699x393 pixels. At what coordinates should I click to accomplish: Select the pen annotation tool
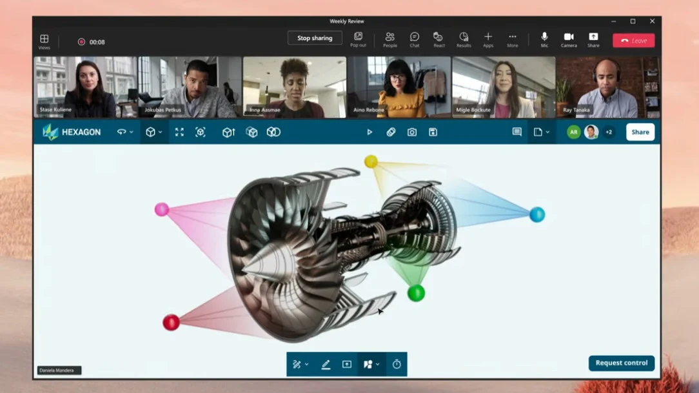click(x=326, y=363)
